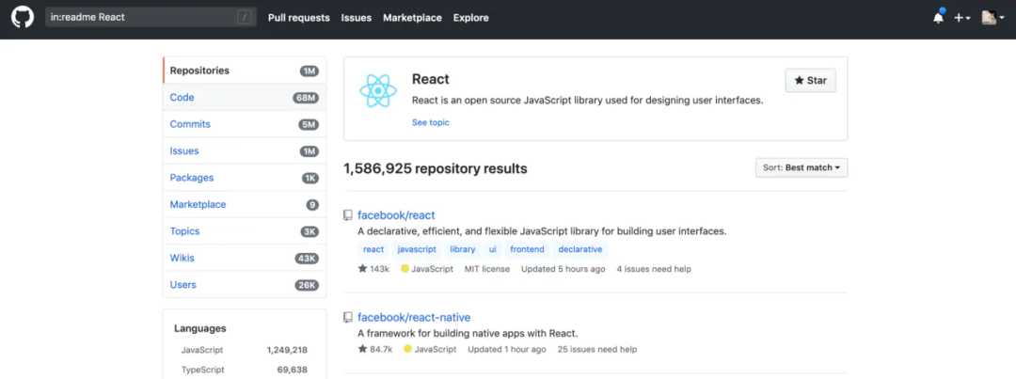Image resolution: width=1016 pixels, height=379 pixels.
Task: Click the 143k stargazers star icon
Action: click(x=362, y=269)
